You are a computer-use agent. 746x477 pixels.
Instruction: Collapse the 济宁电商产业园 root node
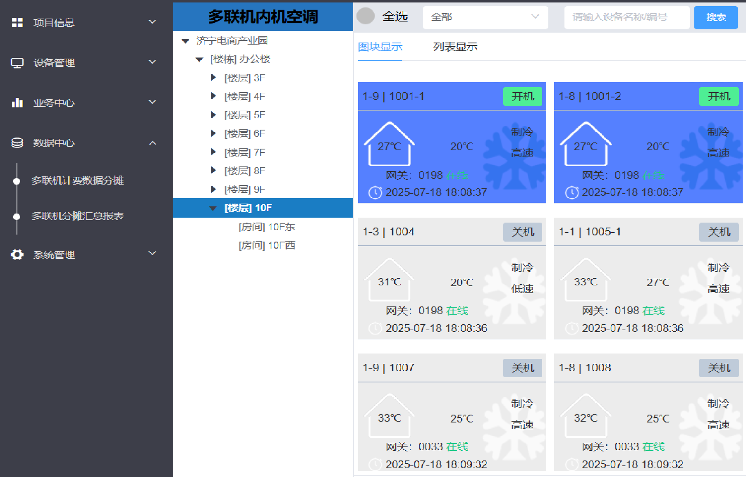pos(186,41)
